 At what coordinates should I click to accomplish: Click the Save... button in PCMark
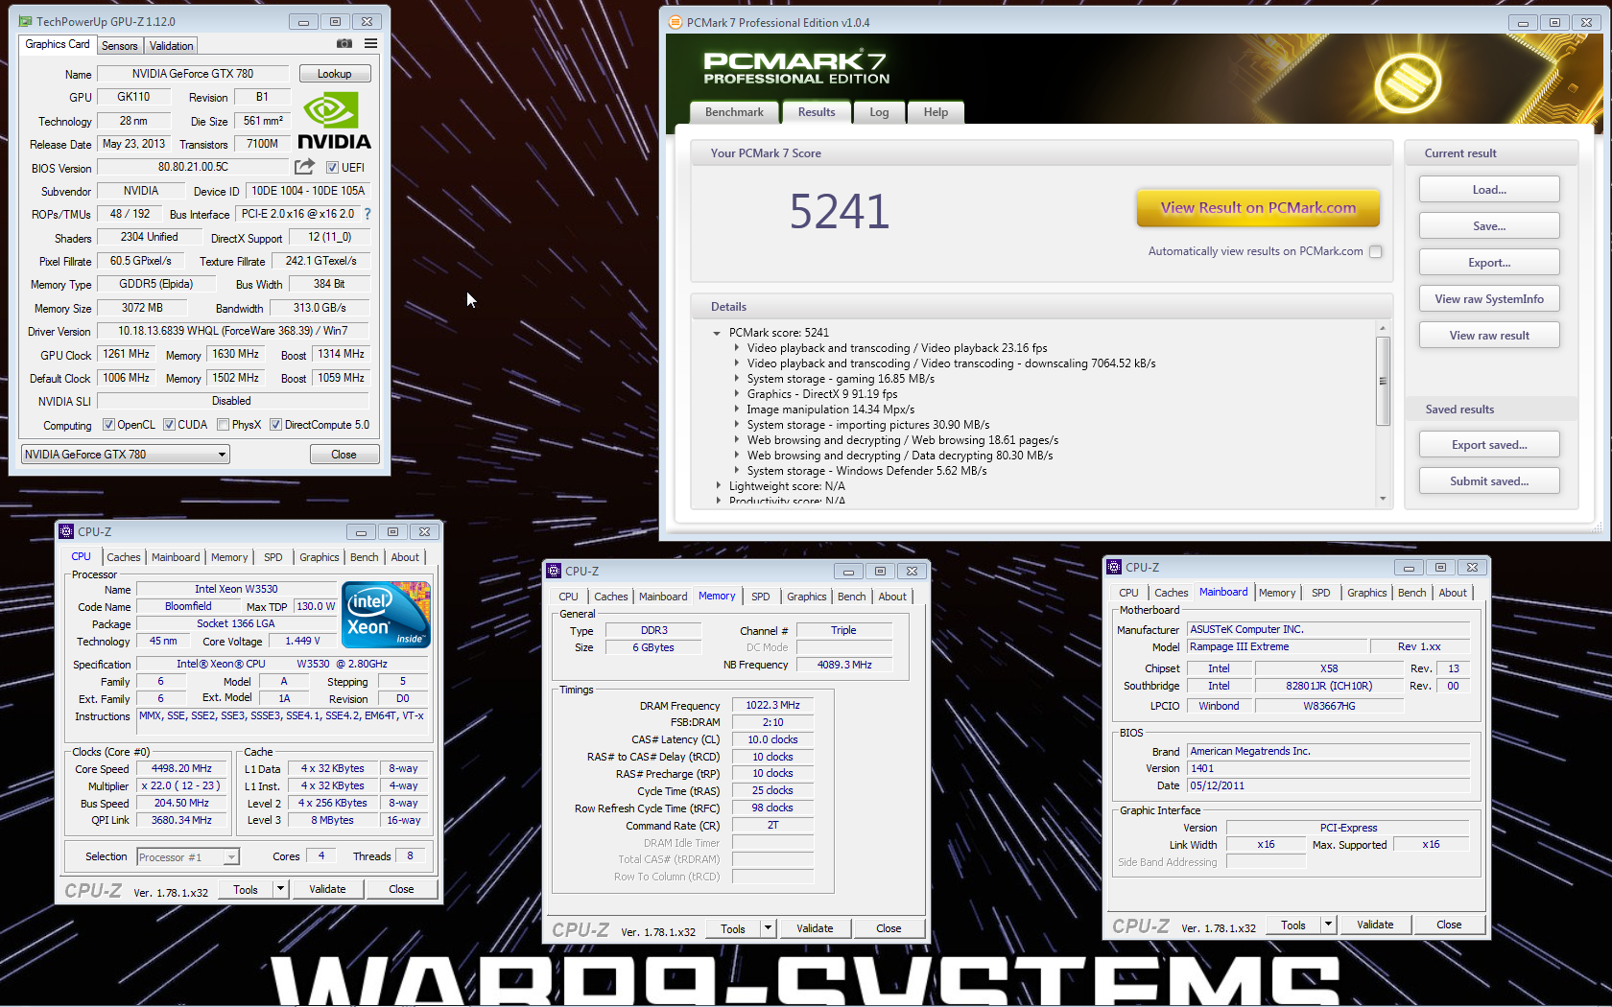(x=1489, y=226)
